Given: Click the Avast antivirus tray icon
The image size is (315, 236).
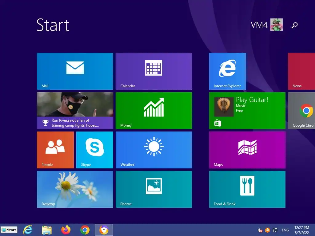Looking at the screenshot, I should click(267, 230).
